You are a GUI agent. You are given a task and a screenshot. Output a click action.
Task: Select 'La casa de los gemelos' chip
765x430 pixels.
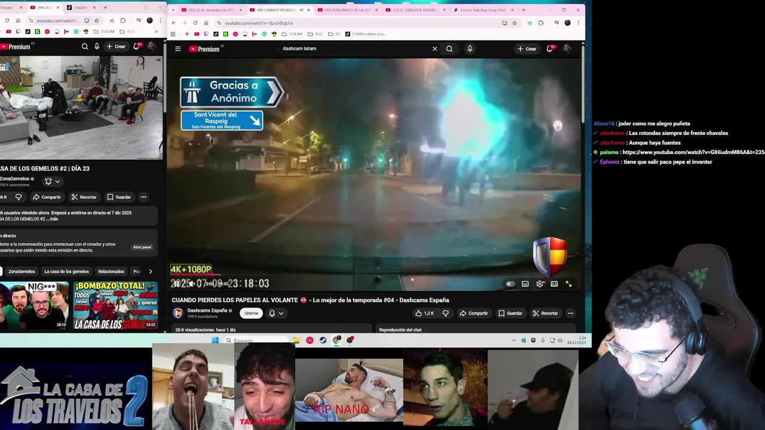pyautogui.click(x=66, y=272)
